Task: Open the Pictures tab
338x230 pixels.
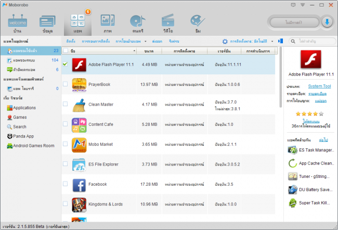Action: (108, 23)
